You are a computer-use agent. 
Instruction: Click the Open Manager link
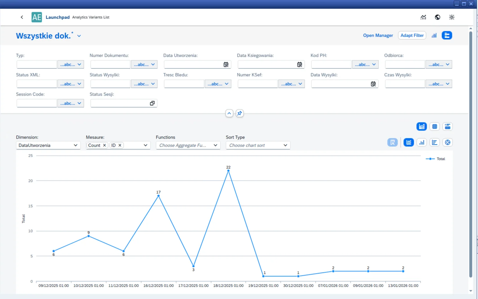coord(378,35)
